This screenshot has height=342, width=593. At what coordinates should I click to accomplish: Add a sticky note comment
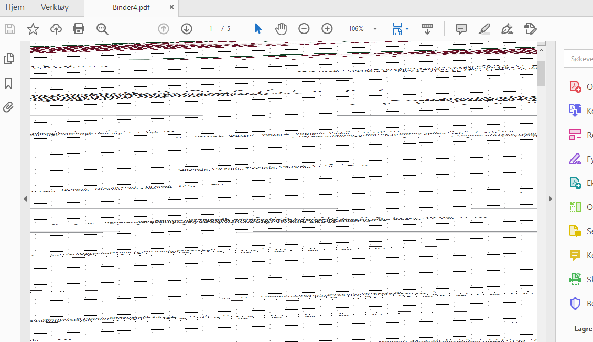click(461, 29)
